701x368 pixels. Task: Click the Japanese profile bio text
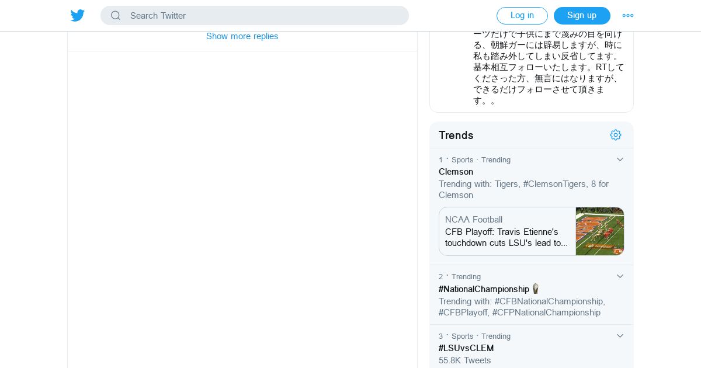click(548, 67)
